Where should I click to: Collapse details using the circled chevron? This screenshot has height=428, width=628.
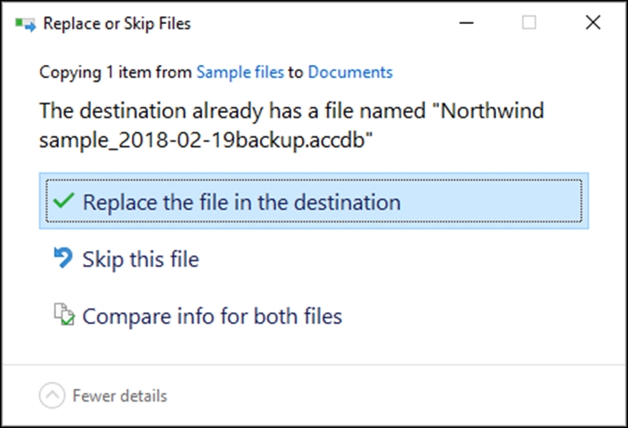52,395
